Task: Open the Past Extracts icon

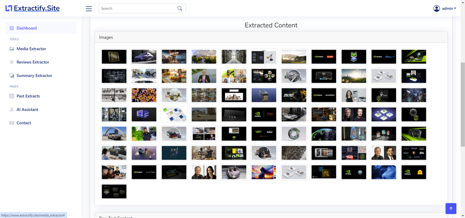Action: coord(11,96)
